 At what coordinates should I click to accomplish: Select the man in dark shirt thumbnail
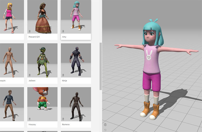point(12,104)
